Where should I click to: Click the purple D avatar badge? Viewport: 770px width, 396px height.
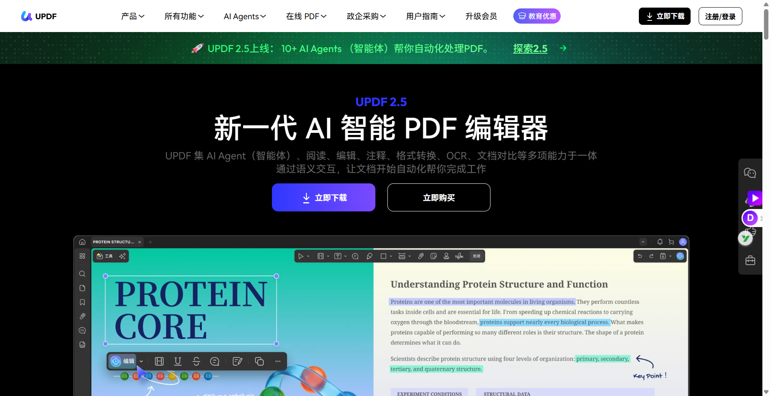750,218
